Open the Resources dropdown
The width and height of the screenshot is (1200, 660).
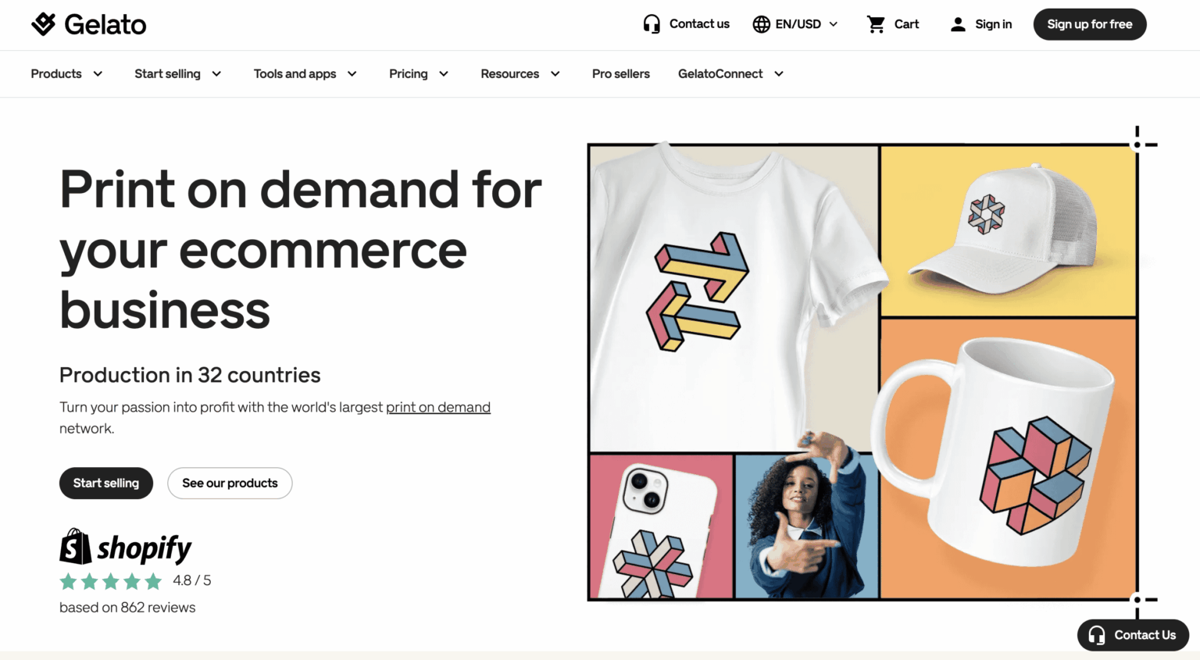pyautogui.click(x=520, y=73)
